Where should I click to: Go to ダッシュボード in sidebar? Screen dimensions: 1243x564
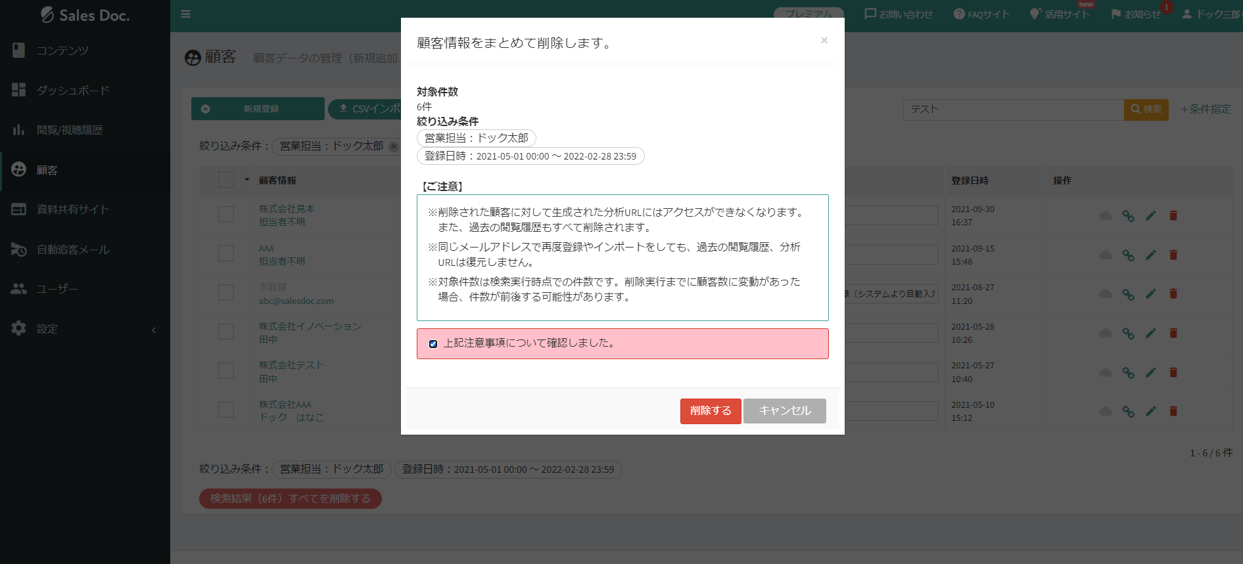(73, 91)
